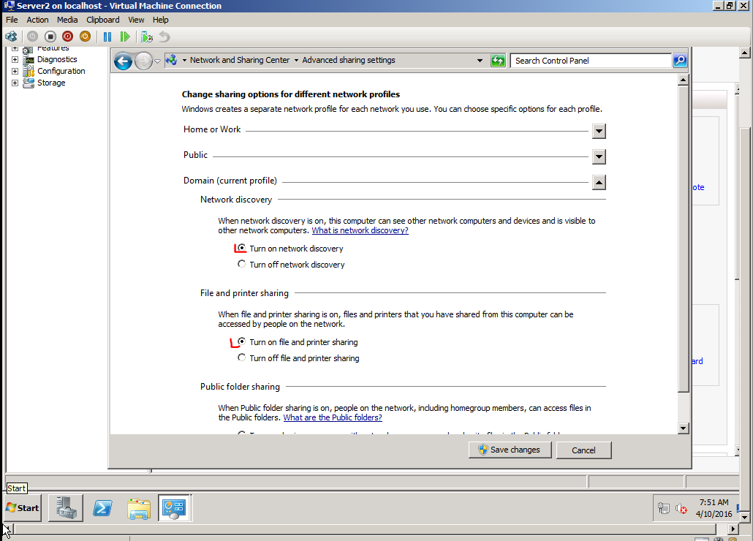Click the Configuration node icon

tap(29, 71)
